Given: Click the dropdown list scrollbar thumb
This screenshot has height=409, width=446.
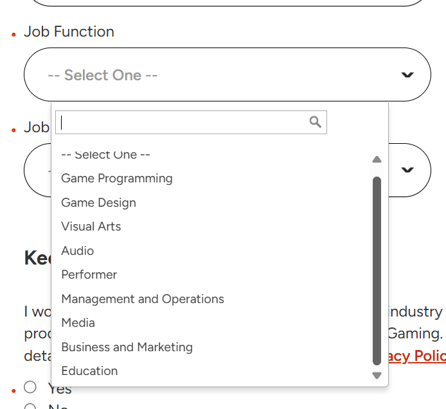Looking at the screenshot, I should pos(377,270).
